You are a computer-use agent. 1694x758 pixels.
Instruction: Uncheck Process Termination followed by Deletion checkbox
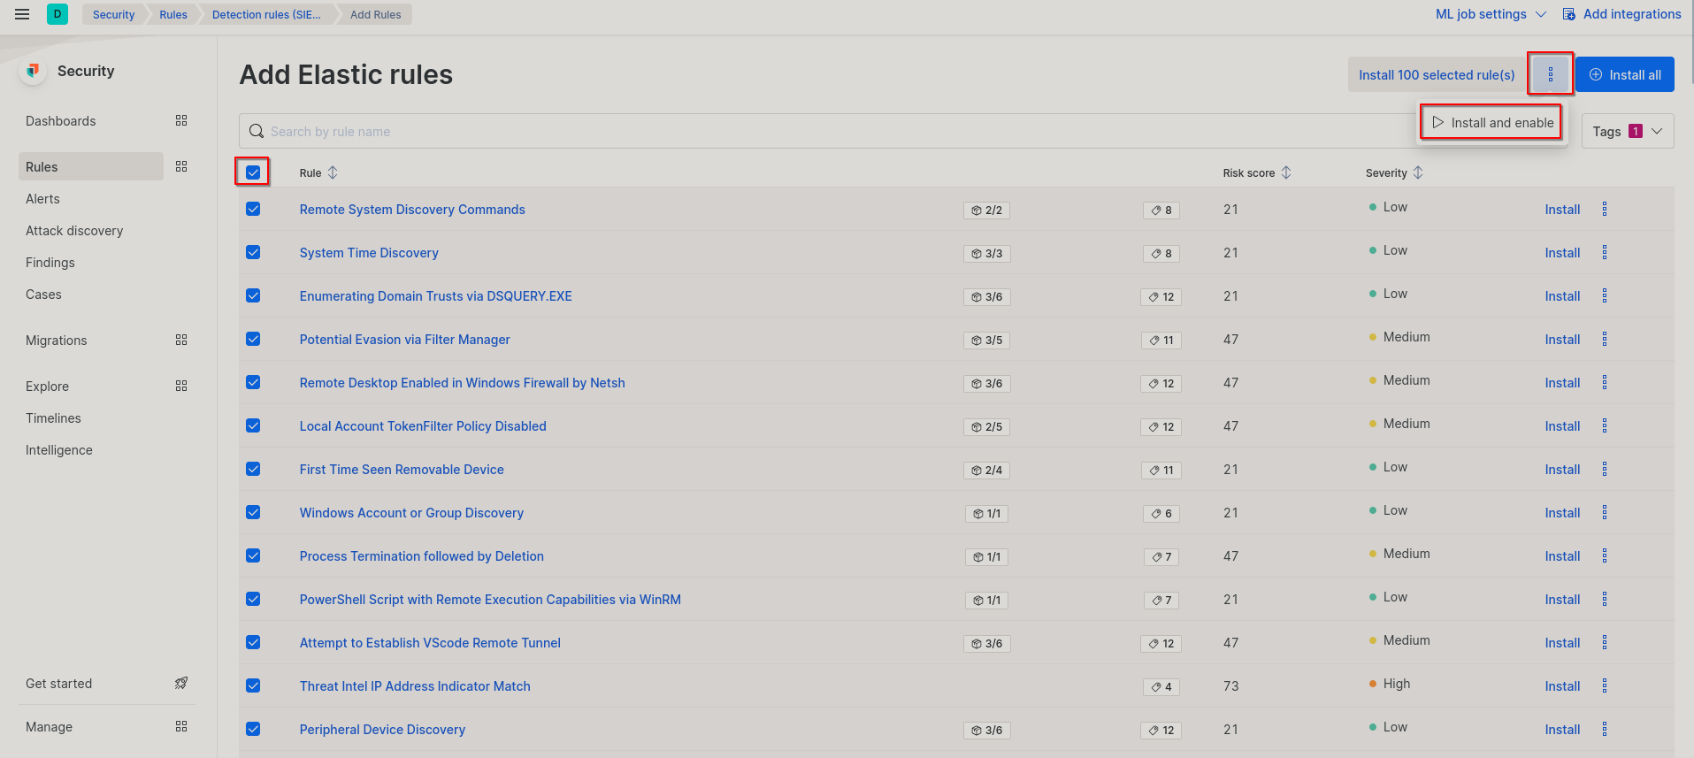click(x=253, y=555)
